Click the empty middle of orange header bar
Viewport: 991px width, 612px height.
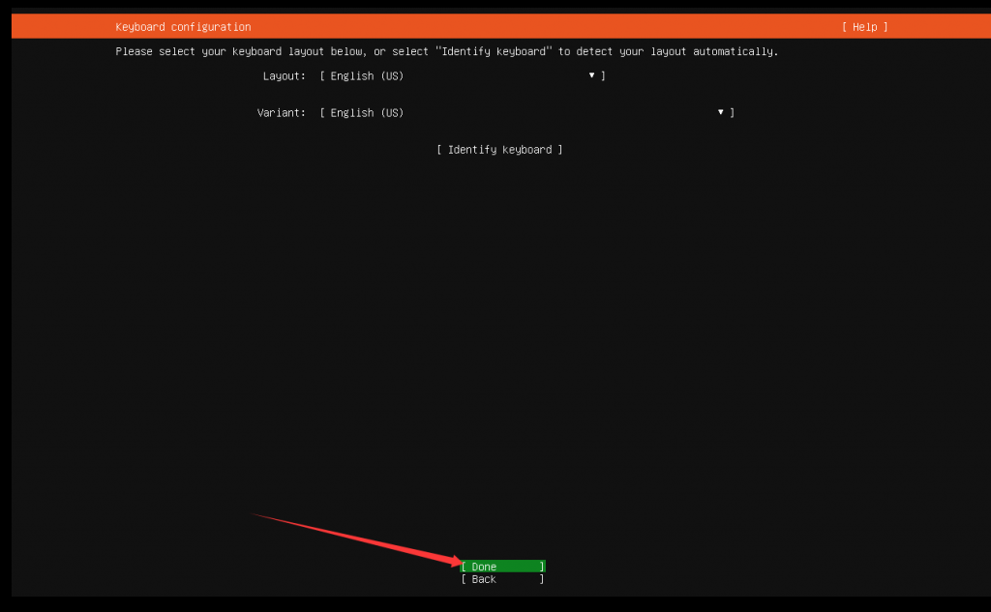542,27
